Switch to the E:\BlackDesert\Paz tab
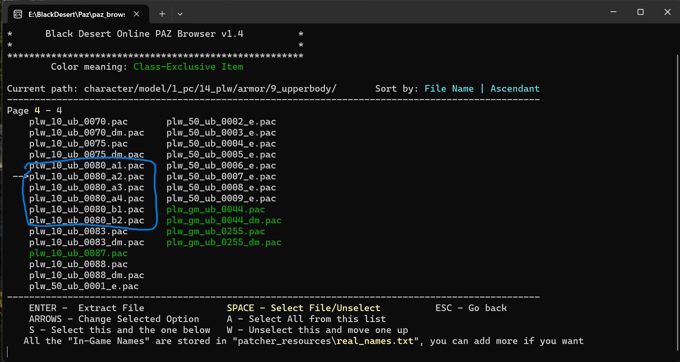This screenshot has width=680, height=362. click(x=77, y=14)
